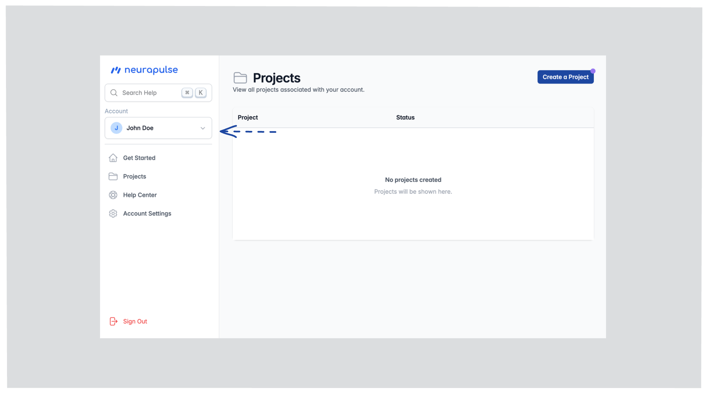The width and height of the screenshot is (709, 394).
Task: Click the Status column header
Action: point(405,117)
